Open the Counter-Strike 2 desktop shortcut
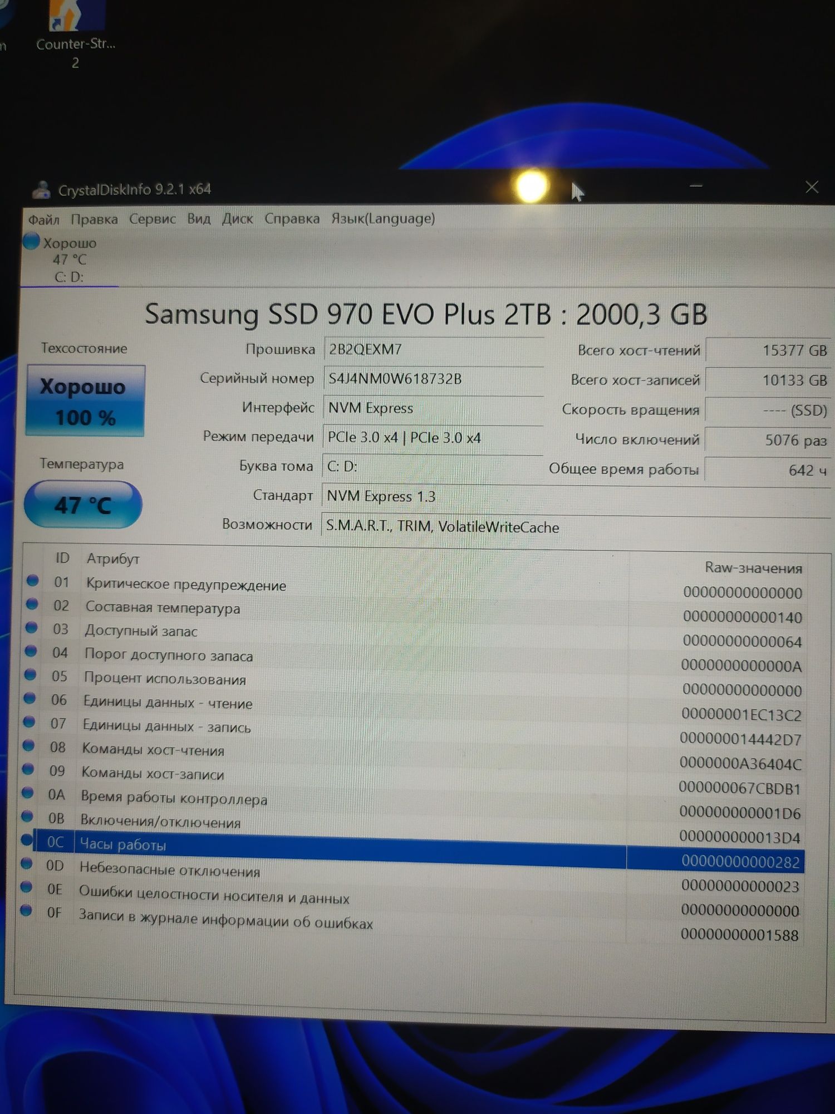The width and height of the screenshot is (835, 1114). click(76, 35)
